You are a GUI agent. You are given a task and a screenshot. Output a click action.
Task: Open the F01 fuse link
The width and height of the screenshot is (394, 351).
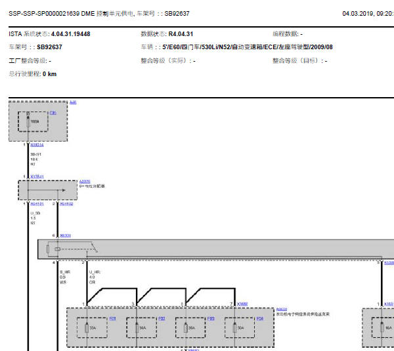tap(112, 319)
